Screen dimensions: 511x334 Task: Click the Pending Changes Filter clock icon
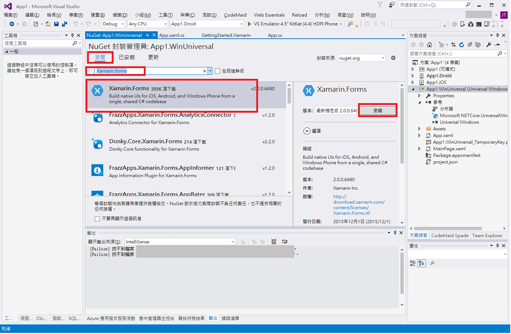tap(441, 45)
